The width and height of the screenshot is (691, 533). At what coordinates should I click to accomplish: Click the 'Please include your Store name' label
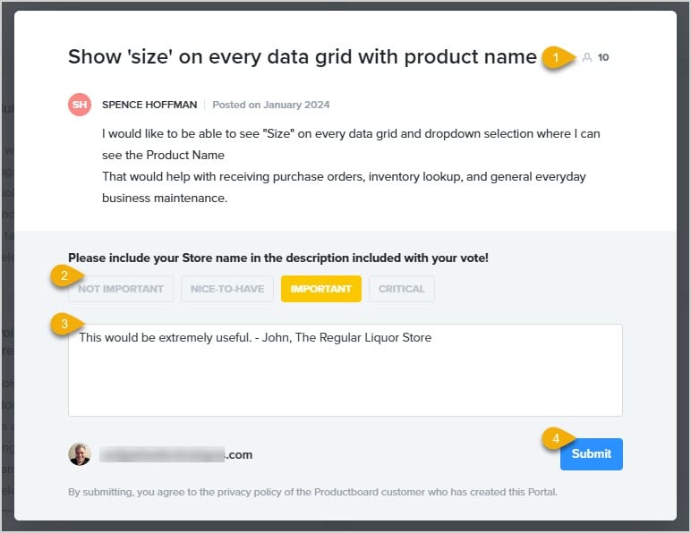[278, 258]
